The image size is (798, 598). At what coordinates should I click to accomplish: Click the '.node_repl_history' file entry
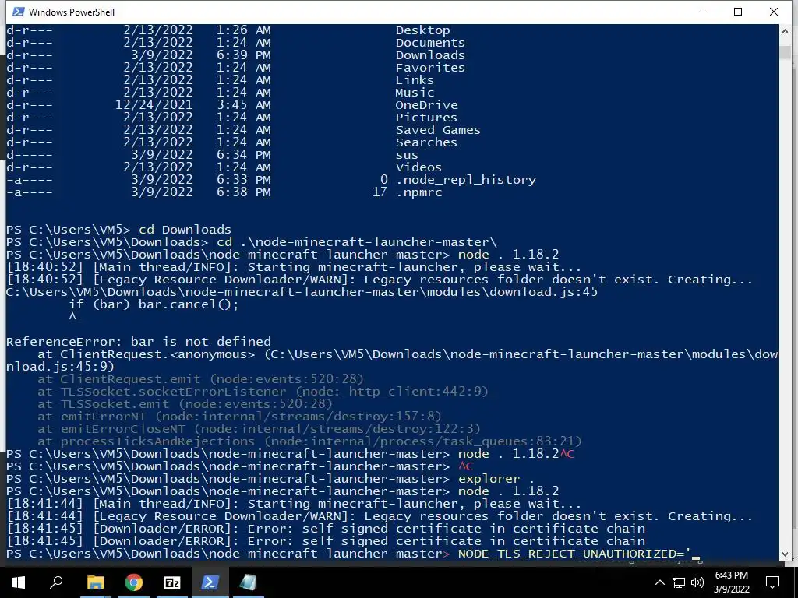[x=466, y=180]
